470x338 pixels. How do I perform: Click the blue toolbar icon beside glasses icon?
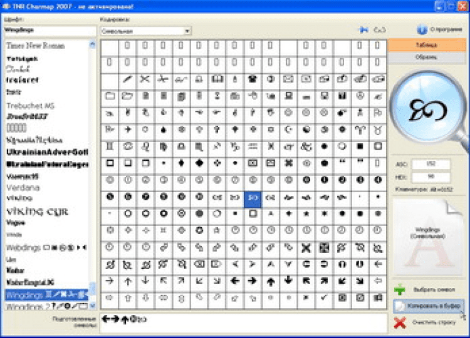click(x=364, y=29)
